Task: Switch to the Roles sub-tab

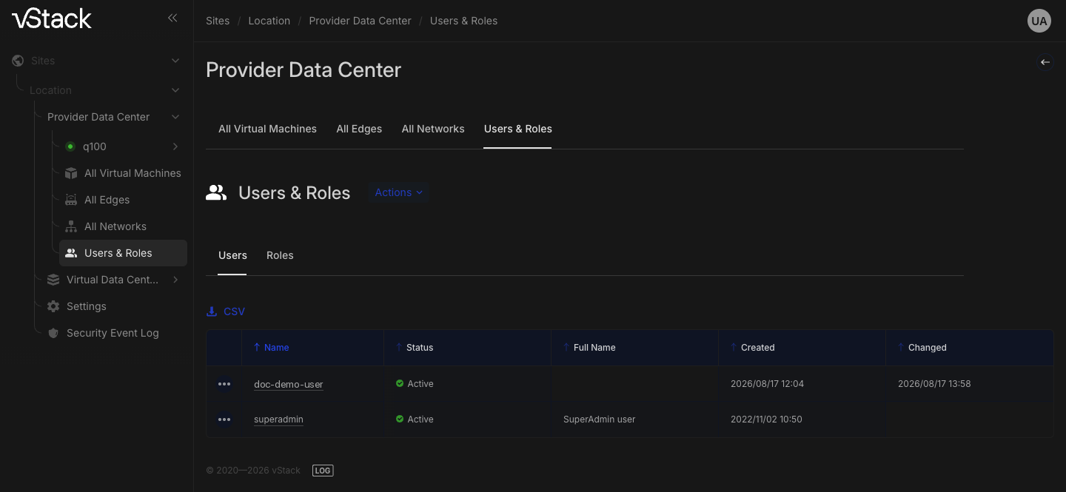Action: tap(280, 255)
